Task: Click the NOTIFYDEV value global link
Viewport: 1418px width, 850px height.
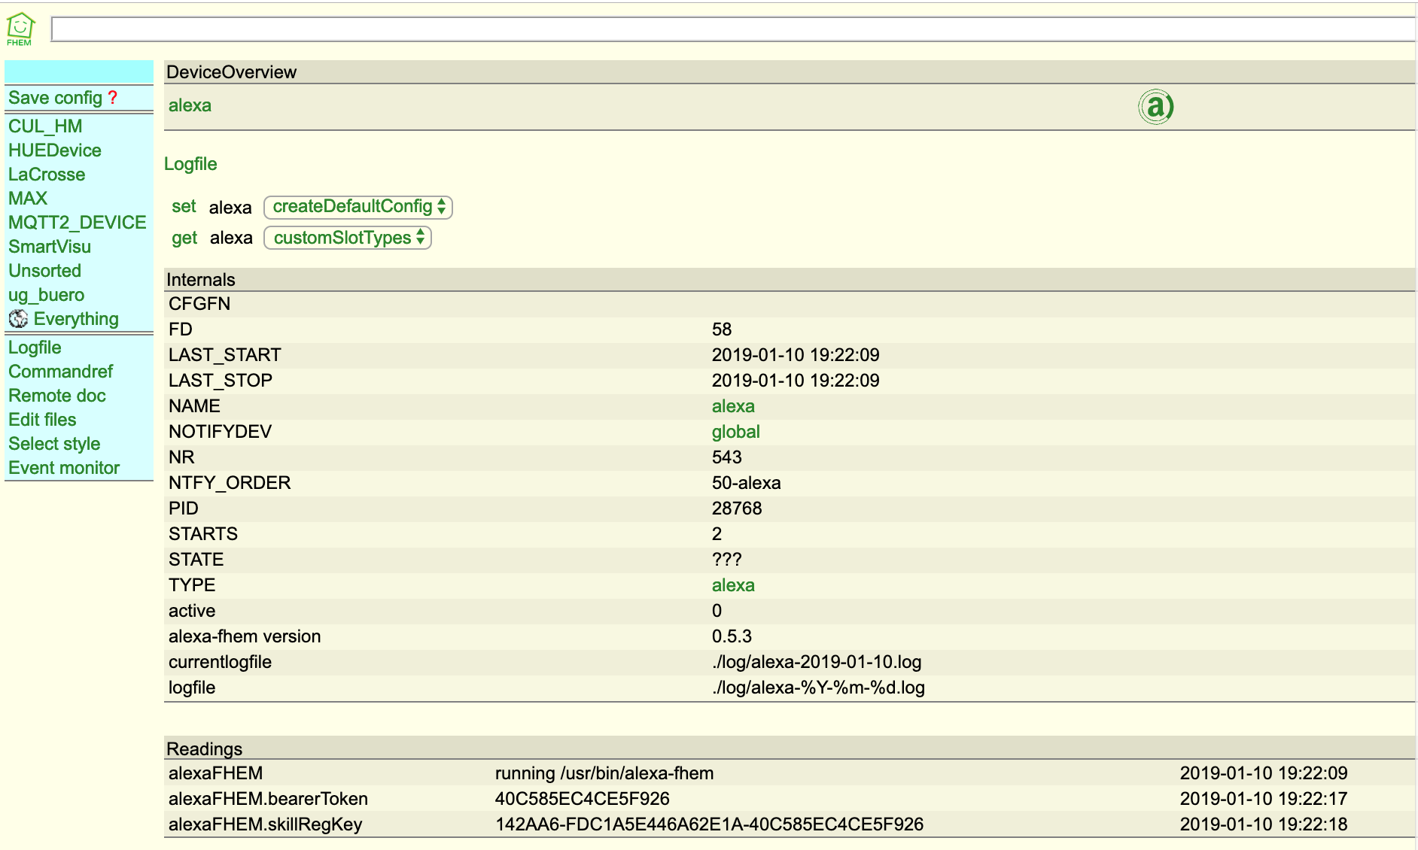Action: click(736, 432)
